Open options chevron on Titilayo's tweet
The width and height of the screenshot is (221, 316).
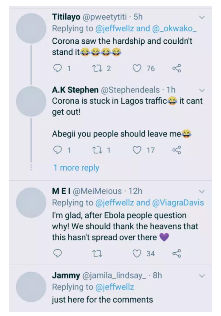click(x=202, y=17)
